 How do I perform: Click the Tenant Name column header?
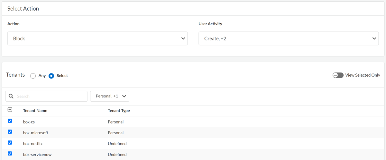[35, 111]
